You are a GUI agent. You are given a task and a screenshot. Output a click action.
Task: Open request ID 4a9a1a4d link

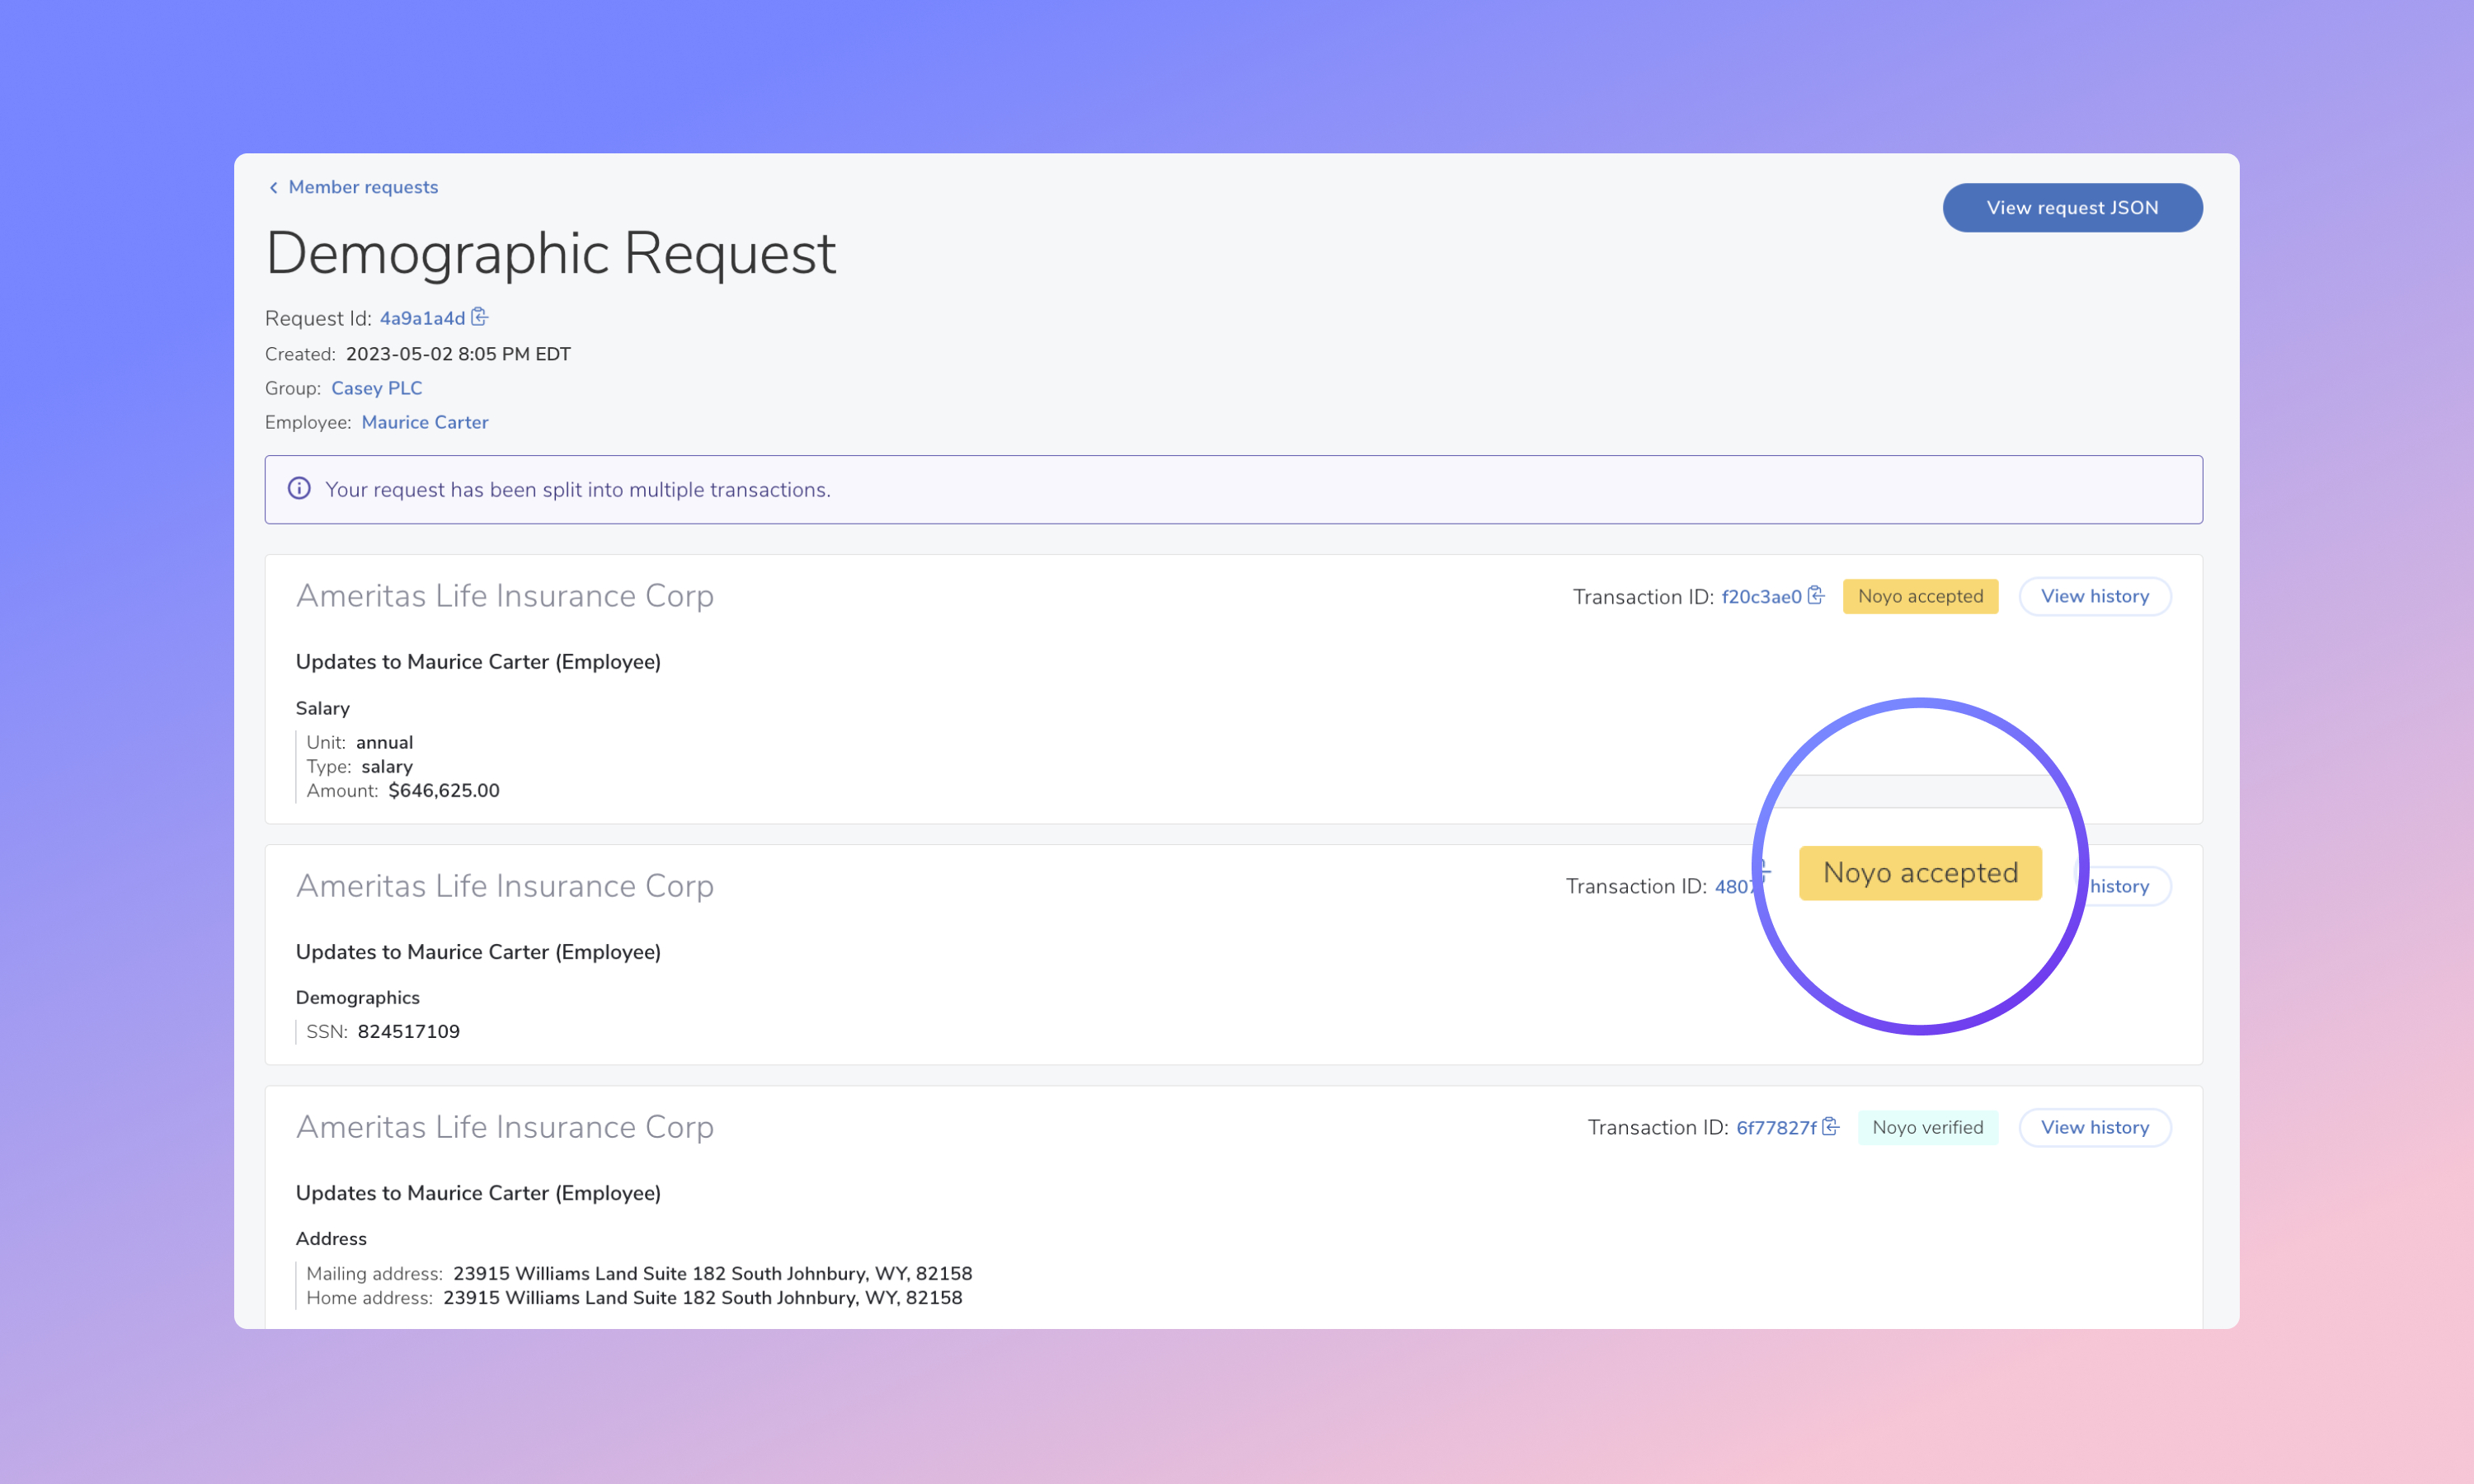(x=422, y=318)
